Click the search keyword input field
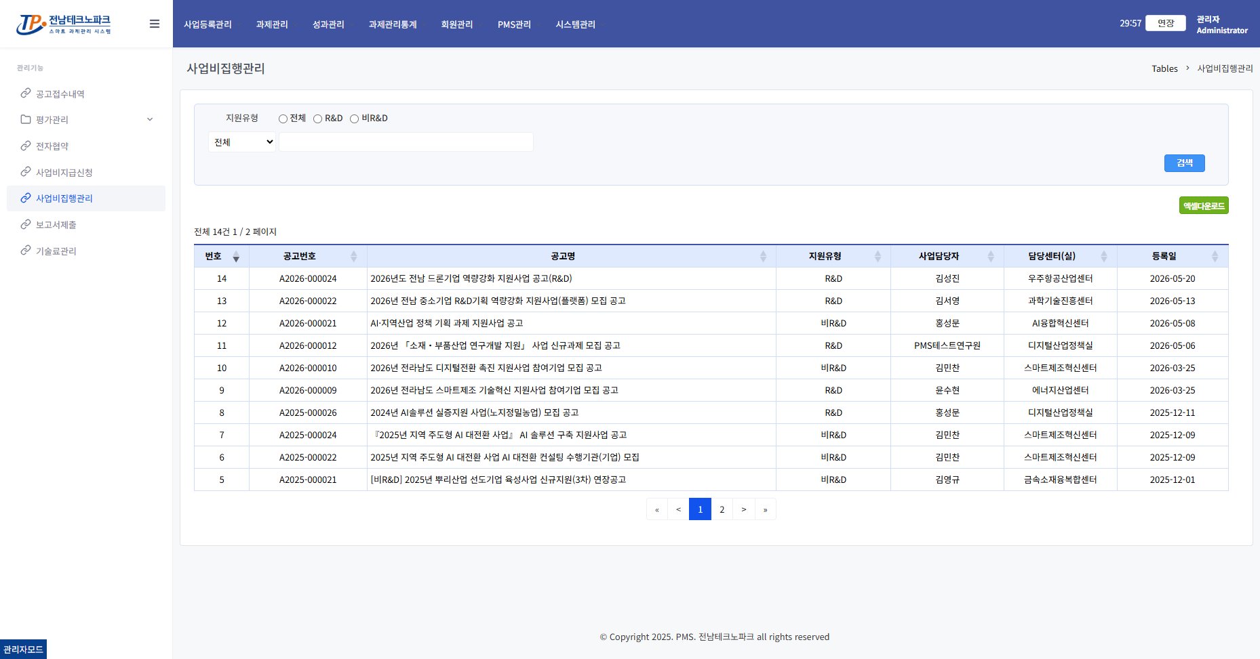This screenshot has width=1260, height=659. [406, 142]
